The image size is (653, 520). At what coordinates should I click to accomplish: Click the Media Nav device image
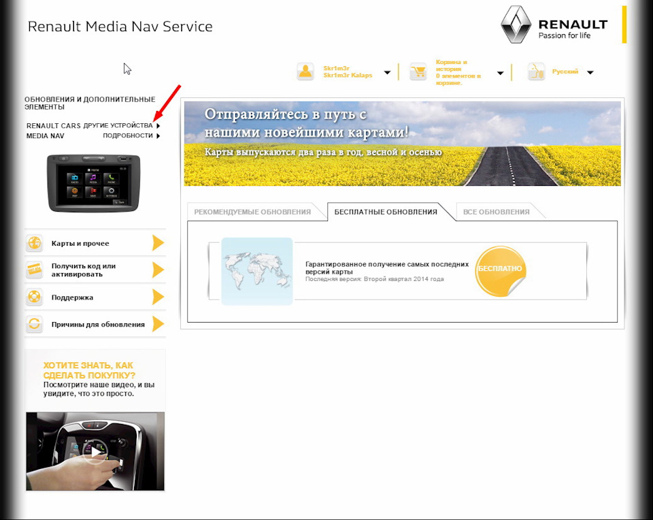pos(94,183)
